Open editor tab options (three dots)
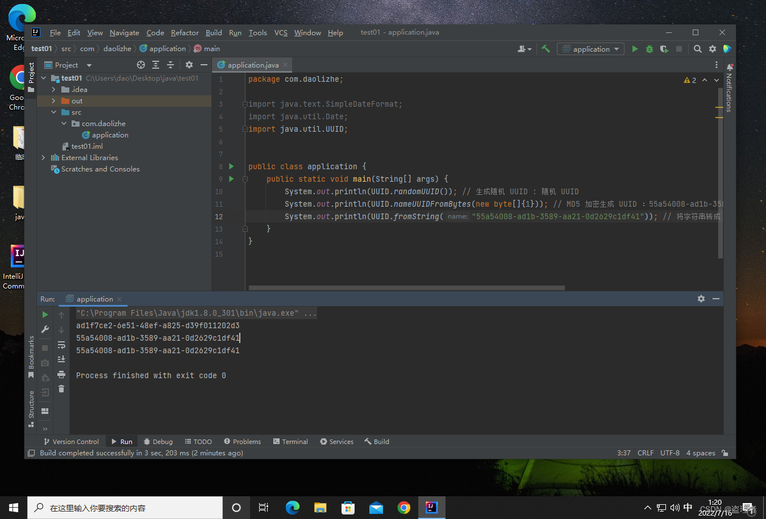766x519 pixels. [x=717, y=65]
